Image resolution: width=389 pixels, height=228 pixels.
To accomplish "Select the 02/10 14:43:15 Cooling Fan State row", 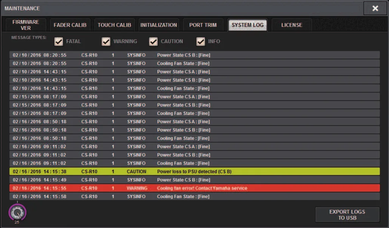I will tap(195, 88).
